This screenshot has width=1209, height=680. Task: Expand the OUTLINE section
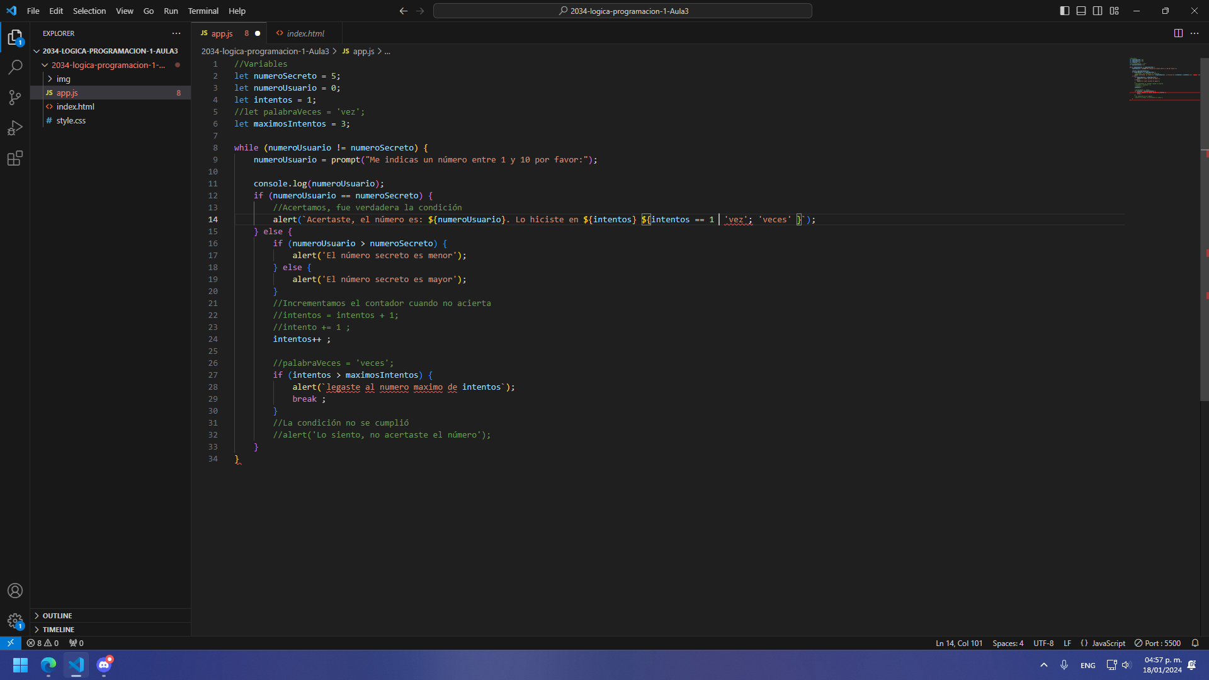pos(110,616)
